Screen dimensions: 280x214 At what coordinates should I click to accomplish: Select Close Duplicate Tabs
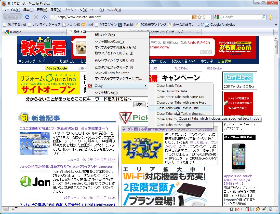(x=180, y=91)
